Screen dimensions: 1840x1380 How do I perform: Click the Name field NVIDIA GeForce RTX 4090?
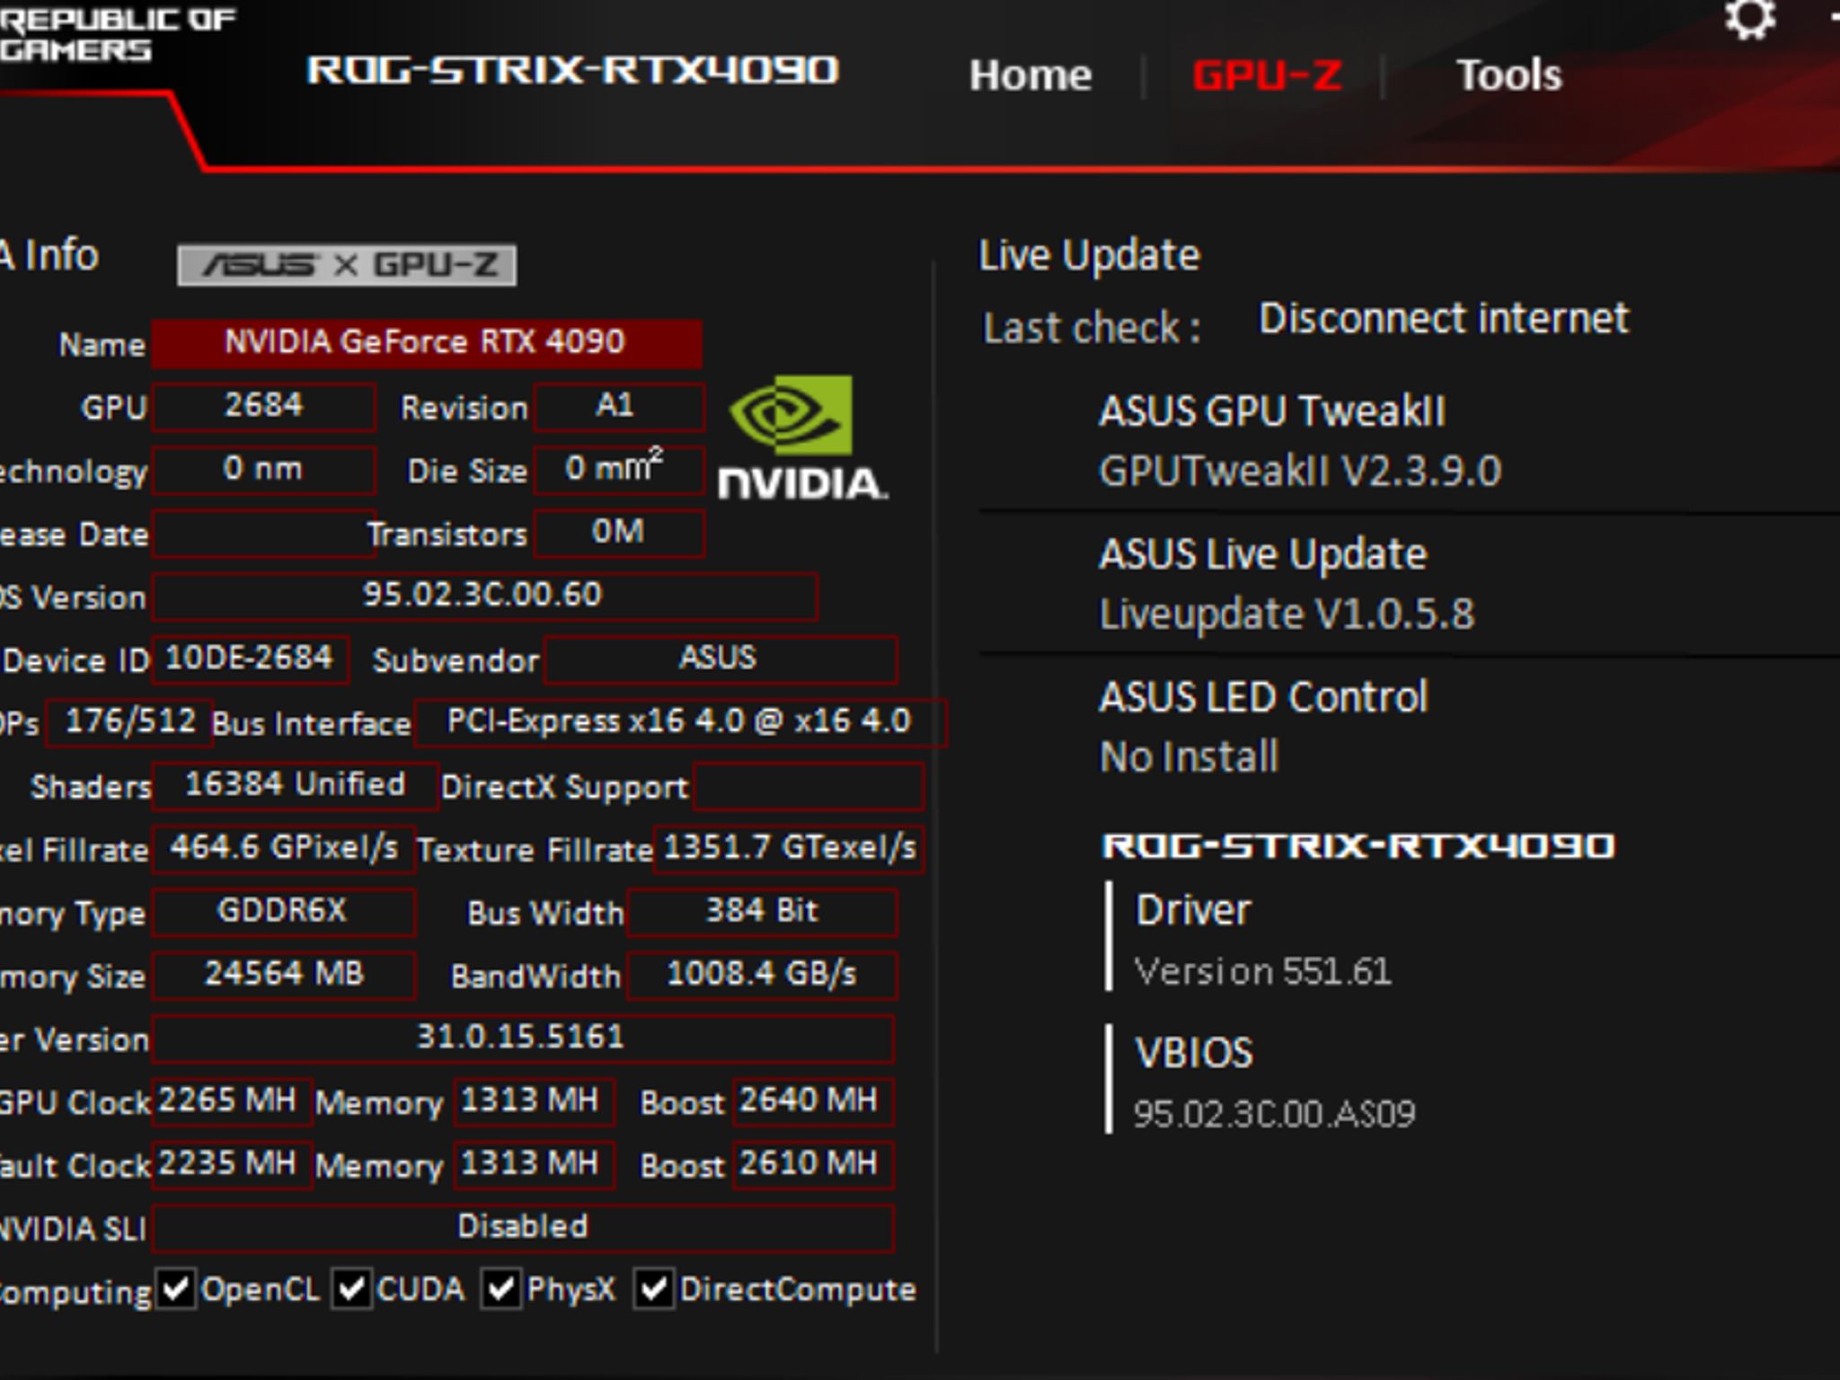coord(427,342)
